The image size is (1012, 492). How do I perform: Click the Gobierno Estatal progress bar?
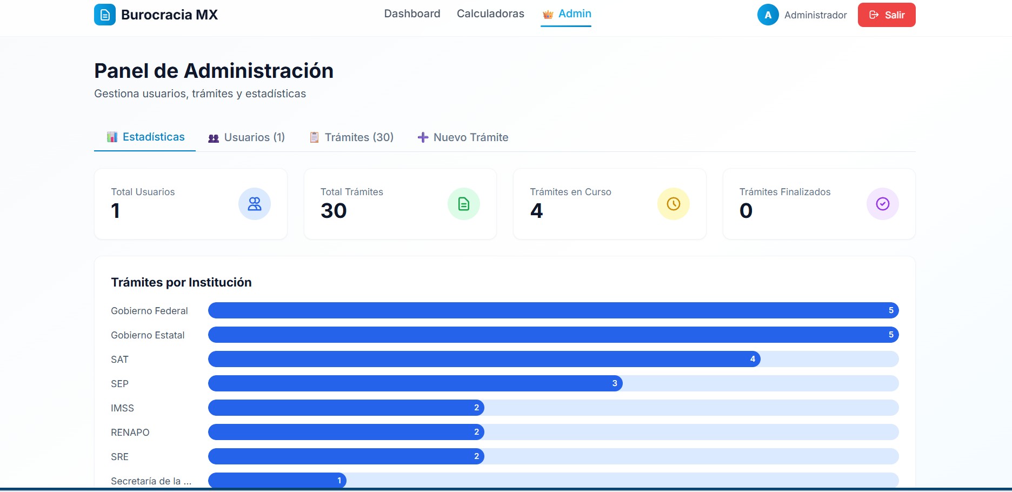[x=554, y=335]
